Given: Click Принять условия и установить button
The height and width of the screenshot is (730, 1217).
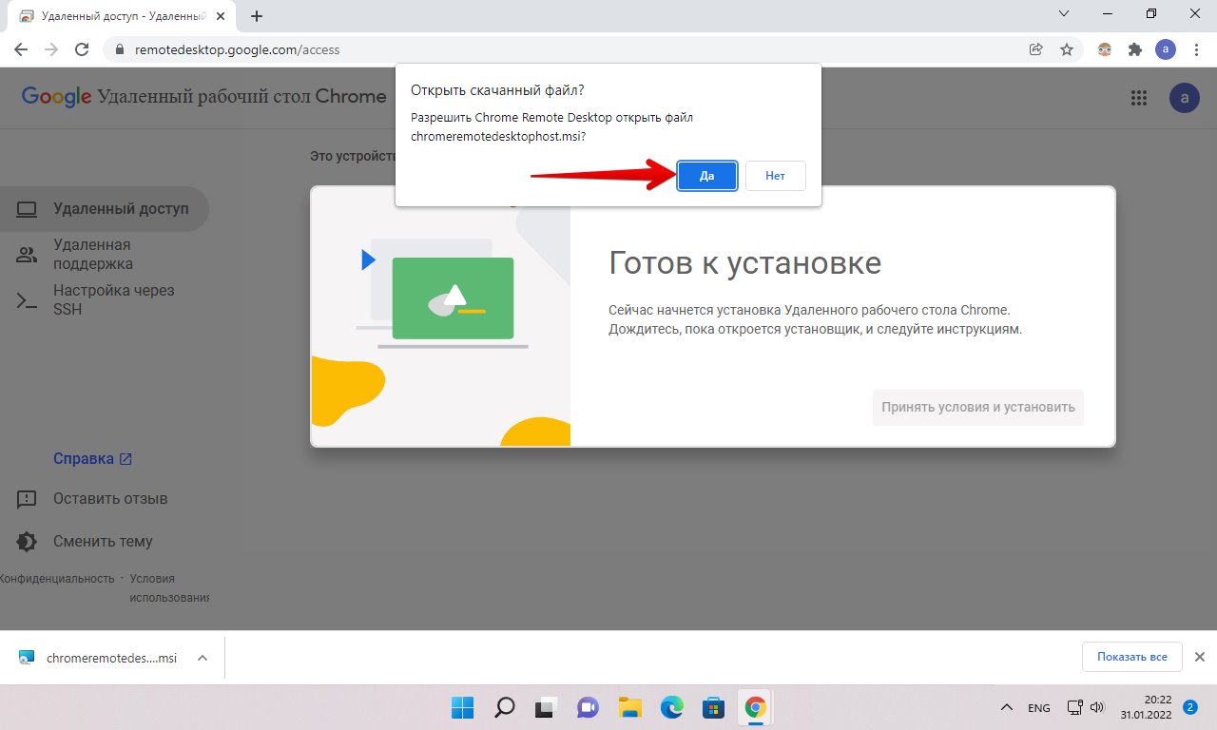Looking at the screenshot, I should [978, 407].
